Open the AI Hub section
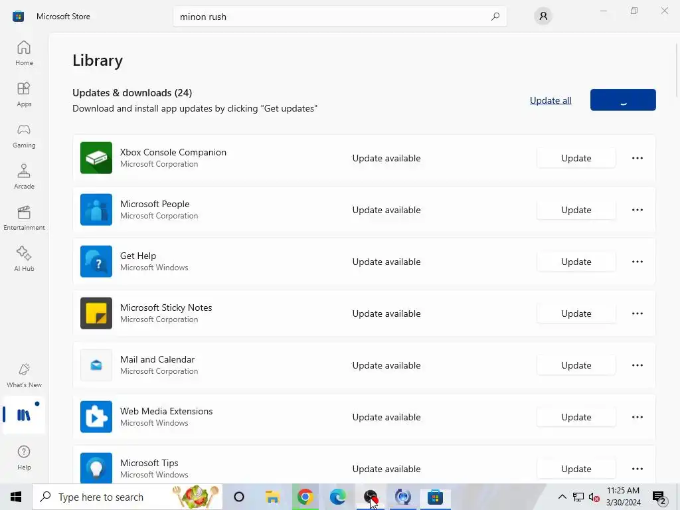Image resolution: width=680 pixels, height=510 pixels. (x=24, y=260)
